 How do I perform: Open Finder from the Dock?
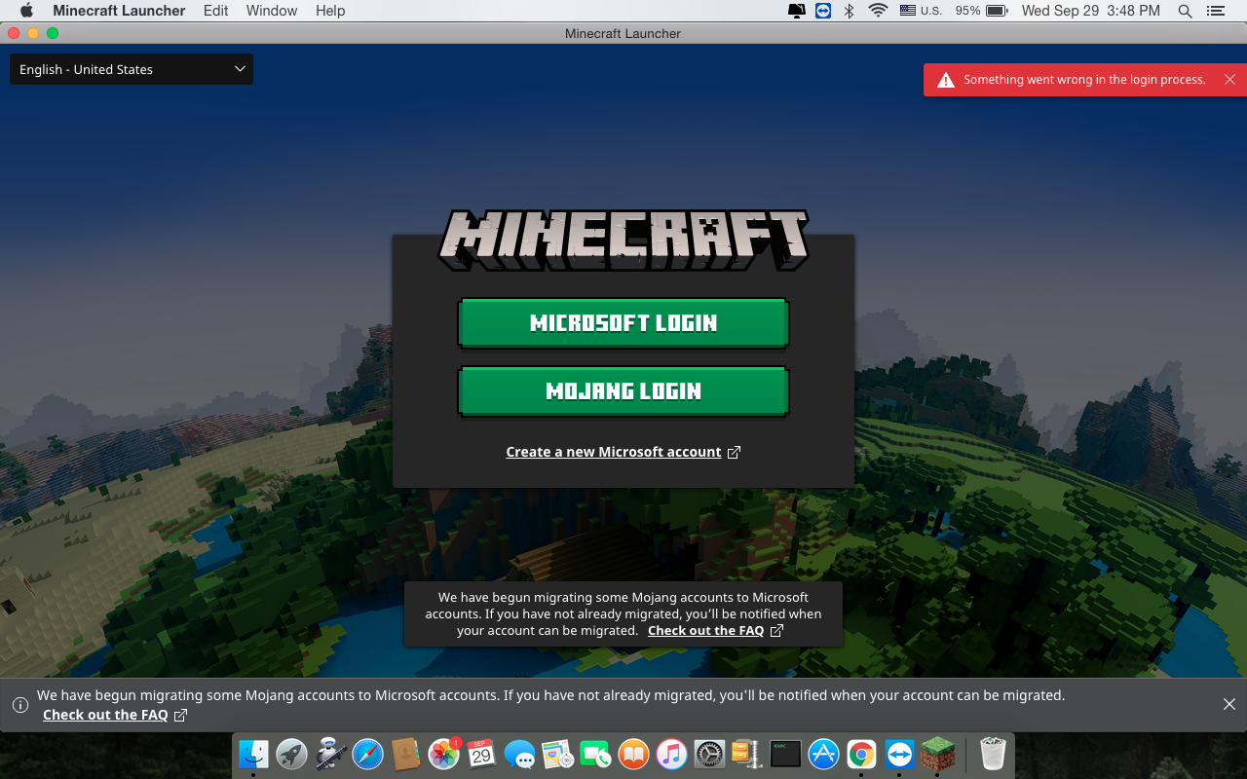tap(253, 754)
